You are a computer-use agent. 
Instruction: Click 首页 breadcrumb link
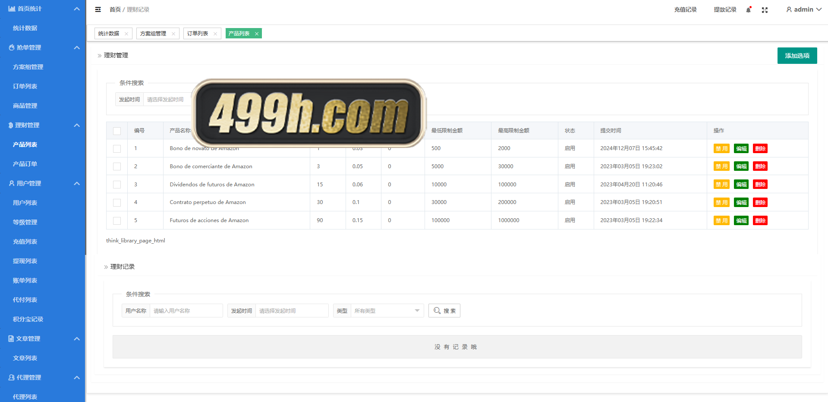115,9
